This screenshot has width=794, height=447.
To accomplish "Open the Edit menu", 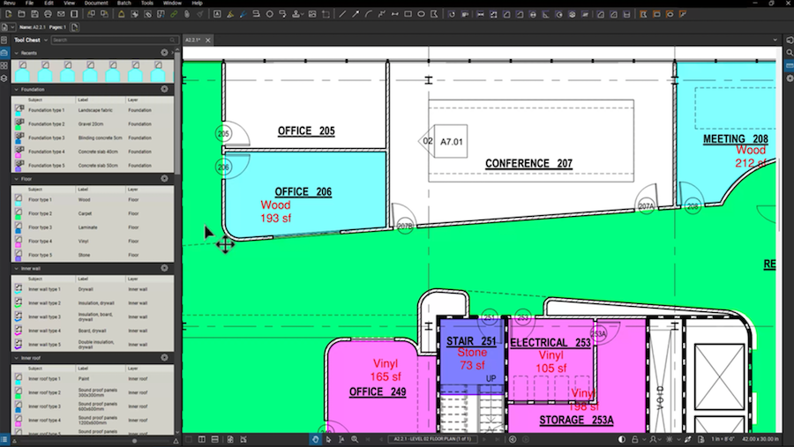I will [x=49, y=3].
